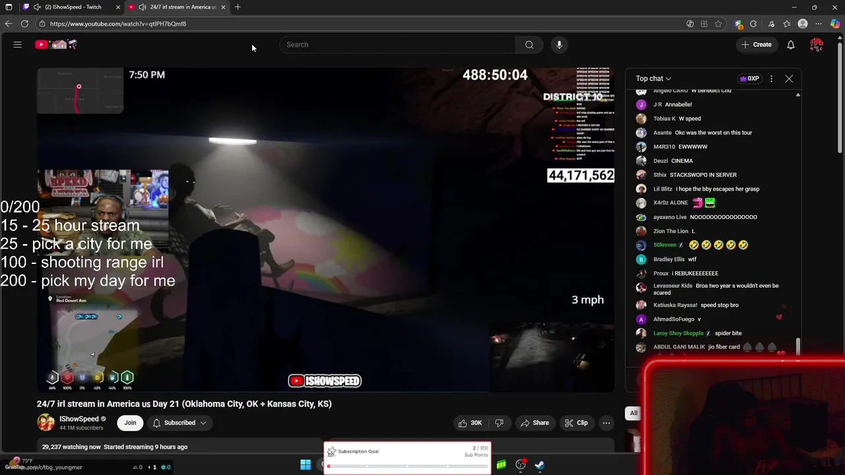
Task: Open Copilot in the browser toolbar
Action: [835, 24]
